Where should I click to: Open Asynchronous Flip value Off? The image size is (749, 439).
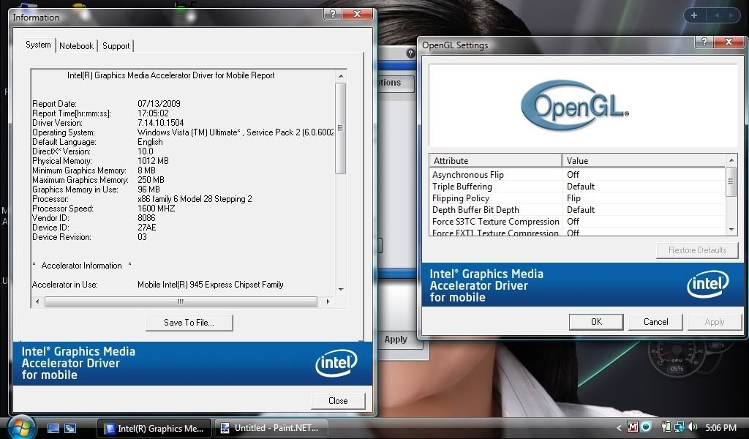tap(573, 175)
